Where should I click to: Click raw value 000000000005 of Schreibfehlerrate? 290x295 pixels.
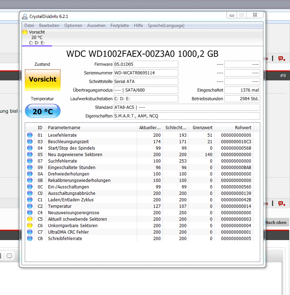pyautogui.click(x=236, y=239)
